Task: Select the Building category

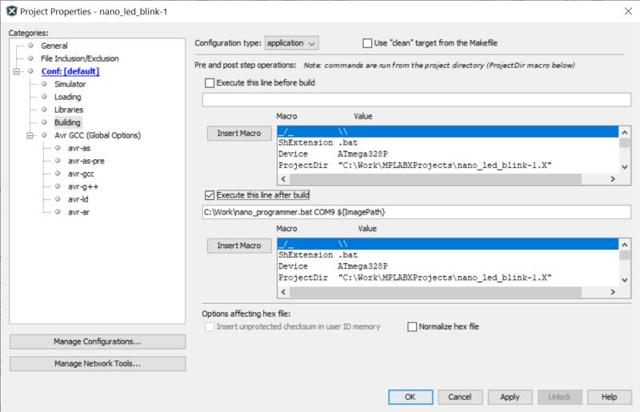Action: coord(67,122)
